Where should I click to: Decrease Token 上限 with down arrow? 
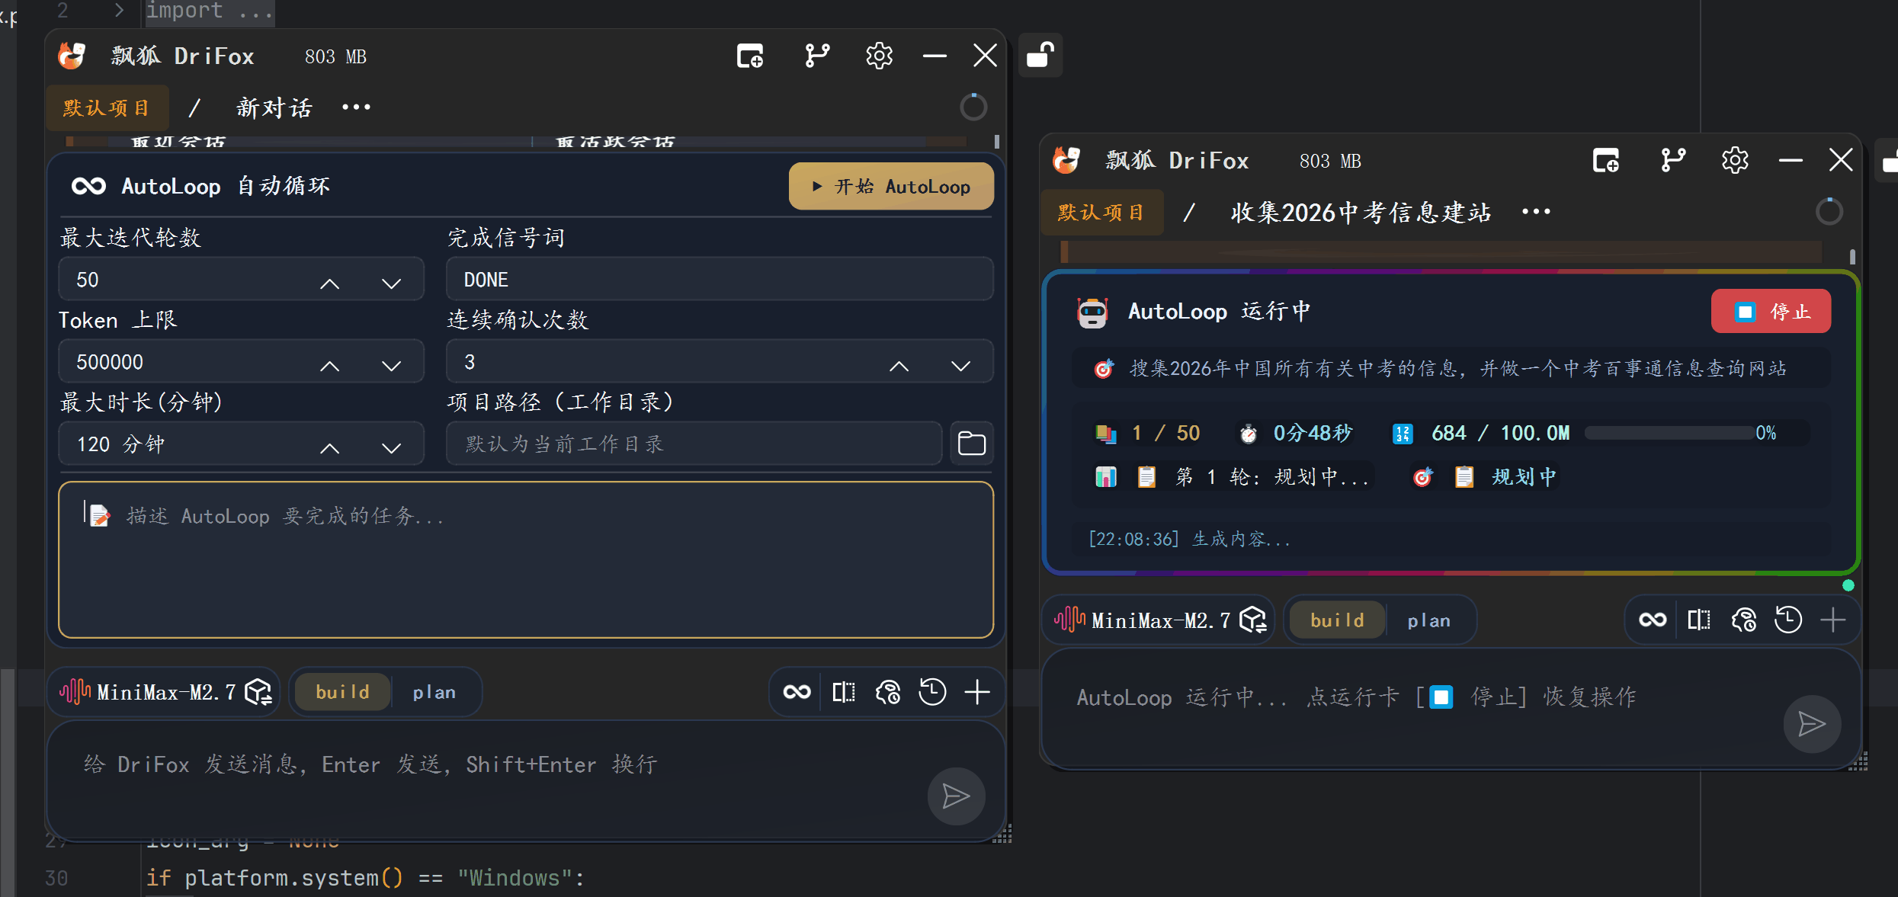(x=391, y=366)
